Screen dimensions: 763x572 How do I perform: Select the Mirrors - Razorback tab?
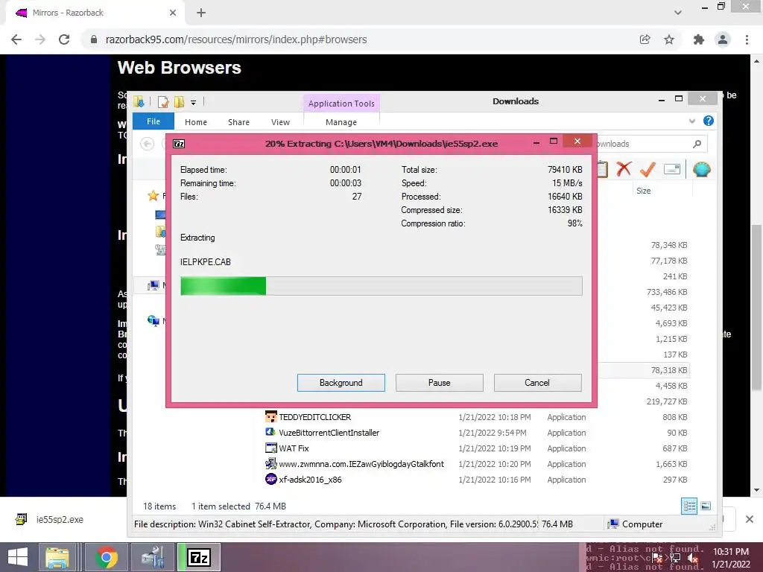95,13
